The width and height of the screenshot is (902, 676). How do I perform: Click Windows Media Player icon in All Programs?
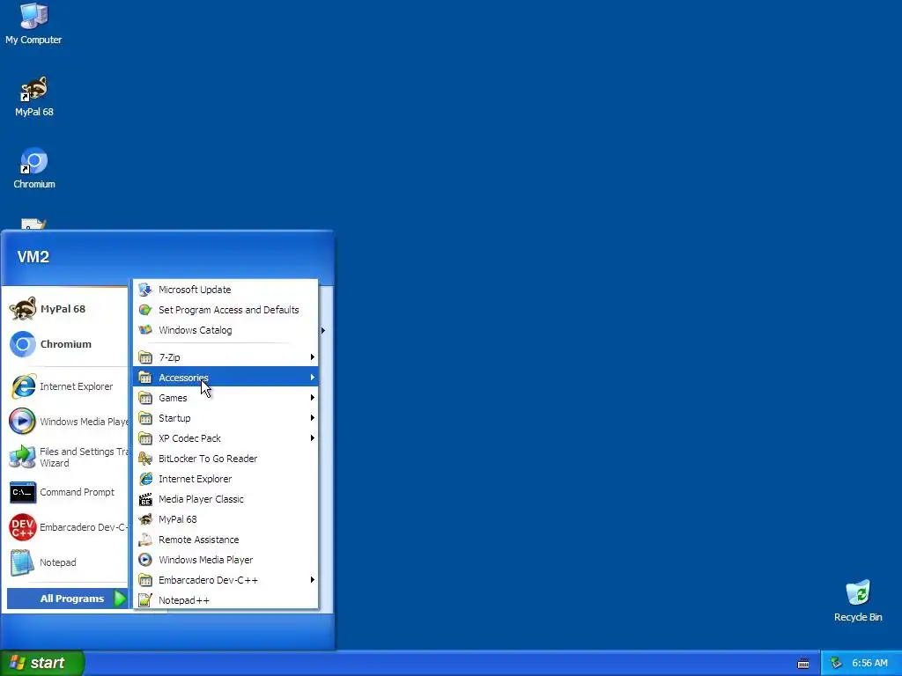(x=145, y=559)
